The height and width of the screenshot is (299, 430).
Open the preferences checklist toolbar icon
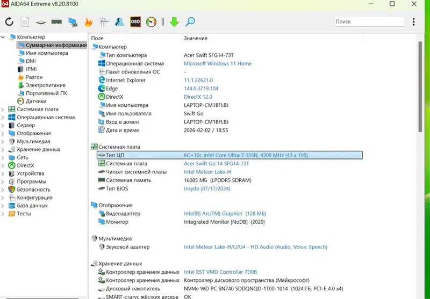pos(104,22)
